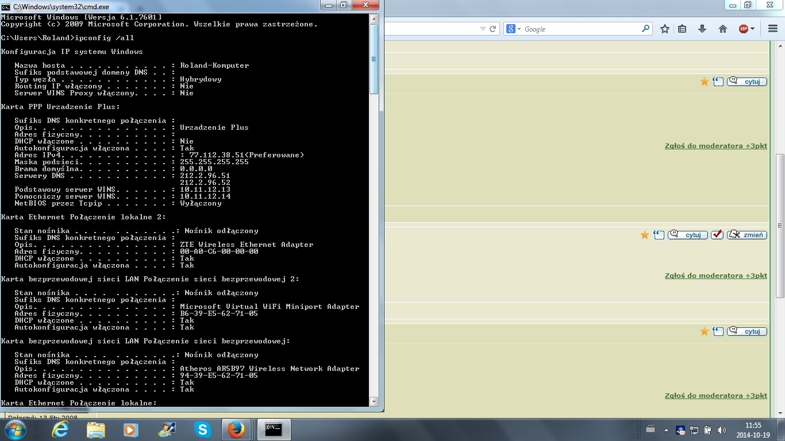
Task: Click the first Zgłoś do moderatora link
Action: click(x=715, y=146)
